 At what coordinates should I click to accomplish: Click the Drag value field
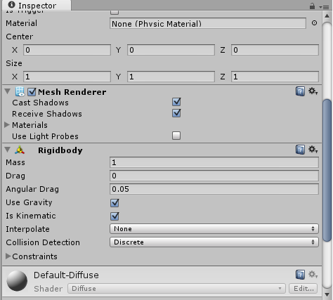[214, 176]
